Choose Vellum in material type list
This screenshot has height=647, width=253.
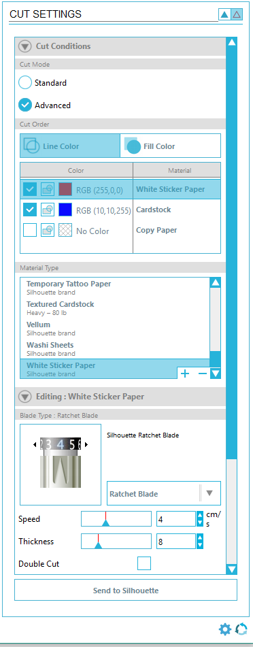click(115, 329)
